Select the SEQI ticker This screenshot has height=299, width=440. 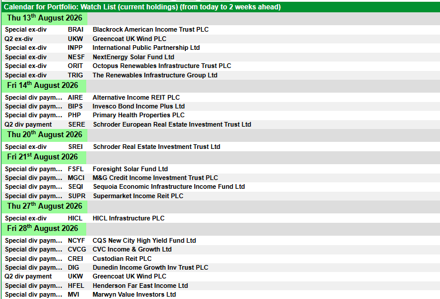(x=76, y=187)
